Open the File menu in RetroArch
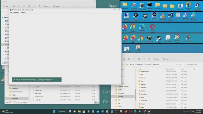This screenshot has width=203, height=114. pos(11,13)
